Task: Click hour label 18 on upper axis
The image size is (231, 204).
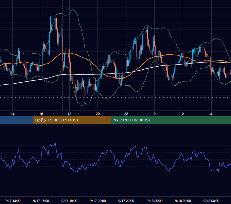Action: pos(69,114)
